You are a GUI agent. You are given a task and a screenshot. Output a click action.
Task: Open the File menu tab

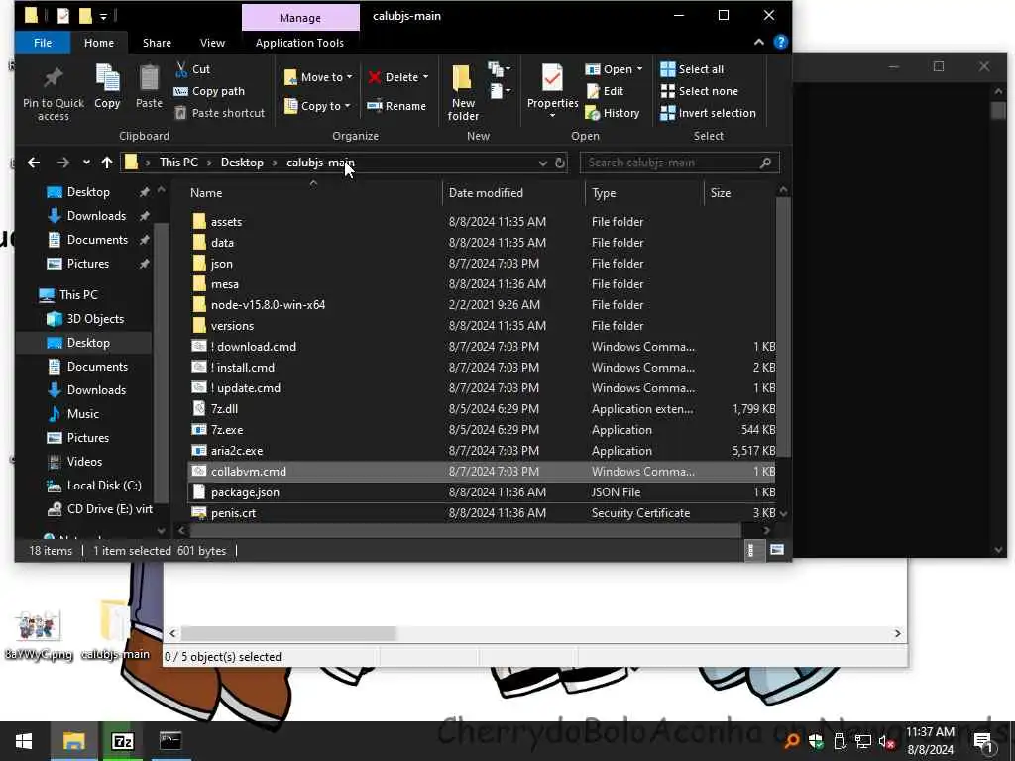43,43
